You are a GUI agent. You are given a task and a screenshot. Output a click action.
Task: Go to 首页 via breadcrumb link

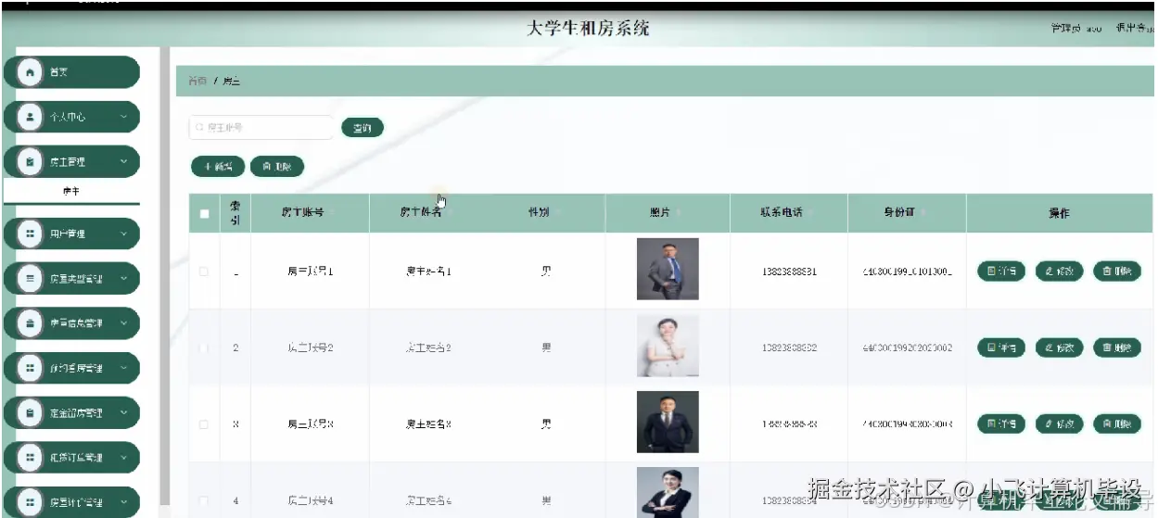197,82
